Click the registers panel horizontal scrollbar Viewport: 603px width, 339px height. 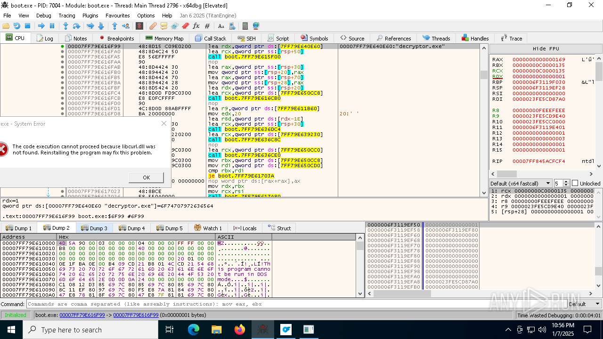[x=542, y=174]
